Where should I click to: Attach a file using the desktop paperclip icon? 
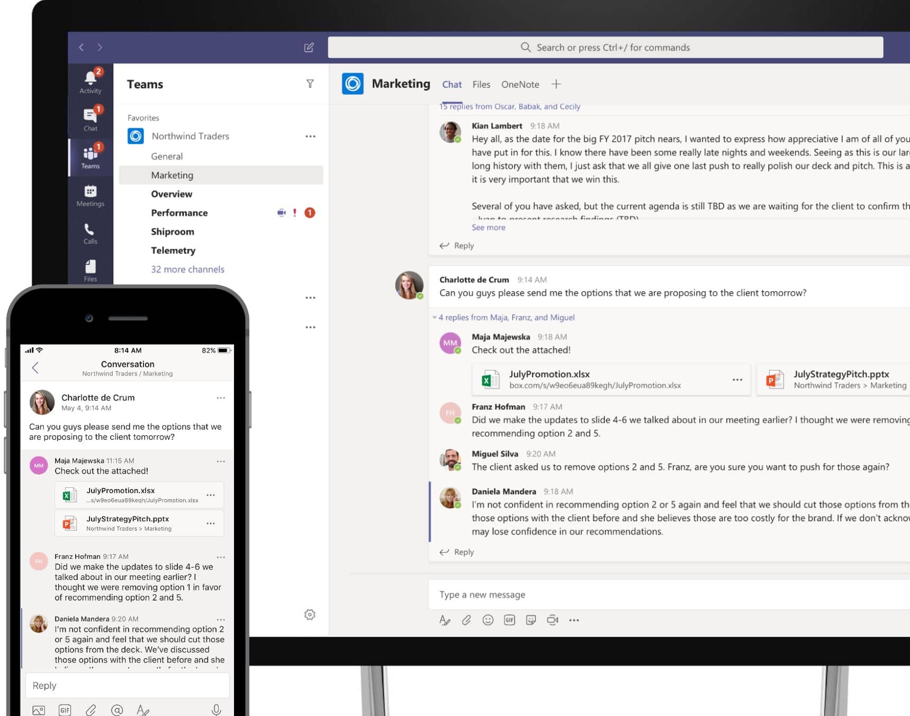[x=466, y=620]
